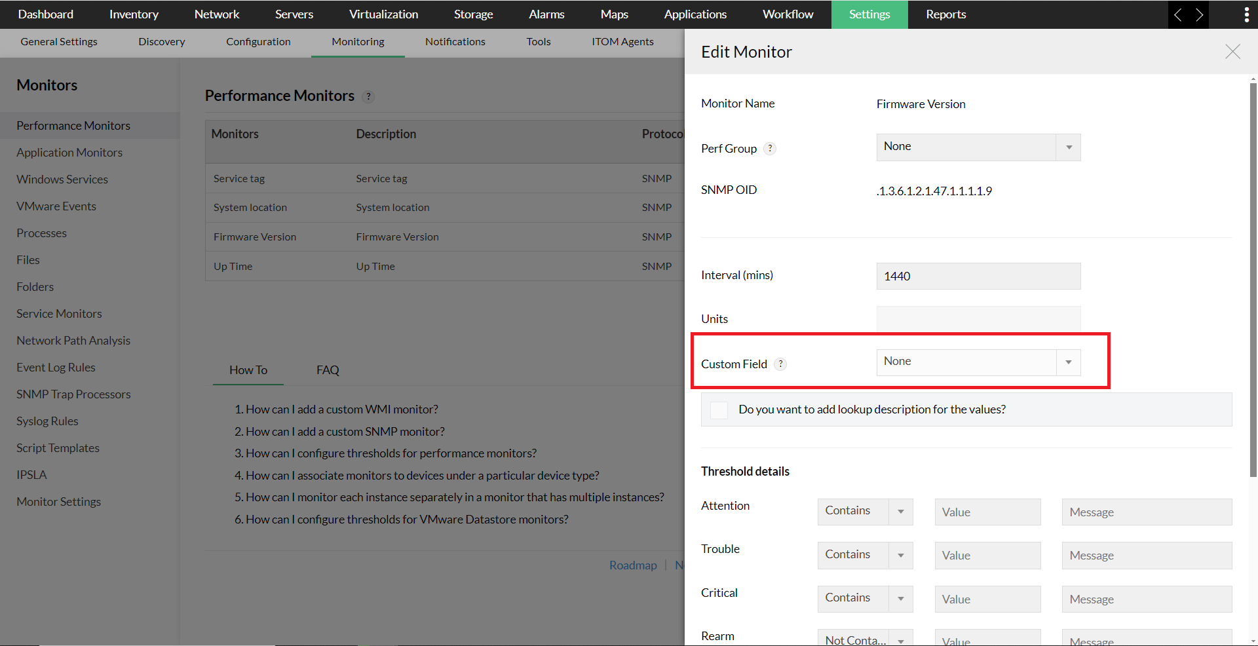Viewport: 1258px width, 646px height.
Task: Click the back navigation arrow in top bar
Action: [x=1177, y=14]
